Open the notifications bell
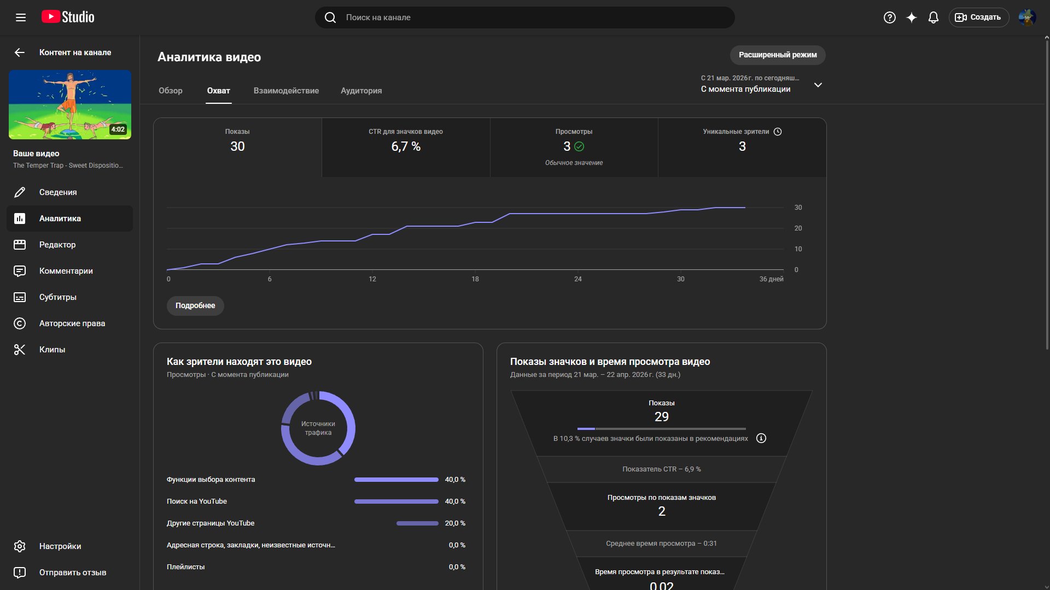Viewport: 1050px width, 590px height. point(934,17)
